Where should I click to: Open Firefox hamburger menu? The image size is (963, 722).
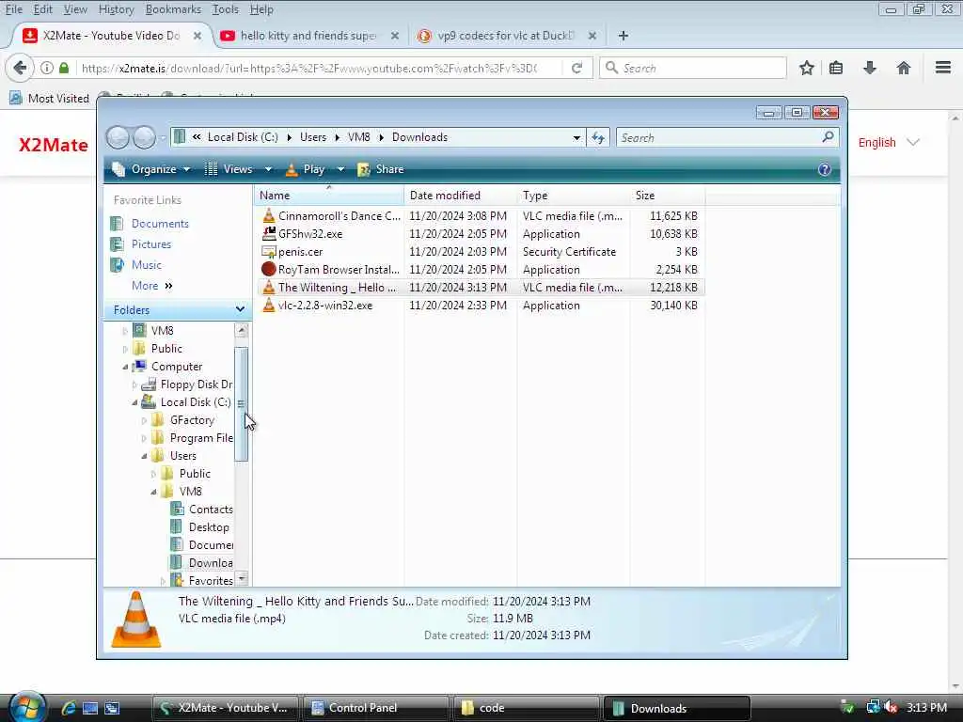click(942, 68)
